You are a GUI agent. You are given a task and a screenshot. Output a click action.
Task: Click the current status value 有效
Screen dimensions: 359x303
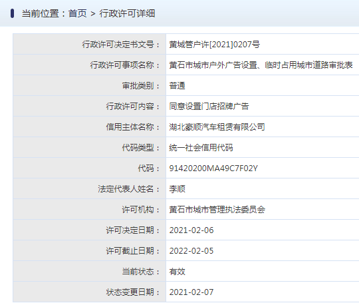coord(177,271)
